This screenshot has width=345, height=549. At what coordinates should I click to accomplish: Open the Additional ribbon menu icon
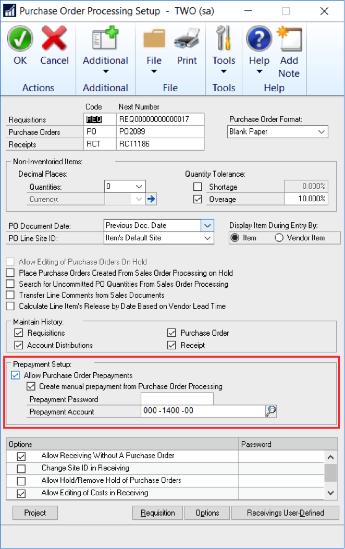105,40
